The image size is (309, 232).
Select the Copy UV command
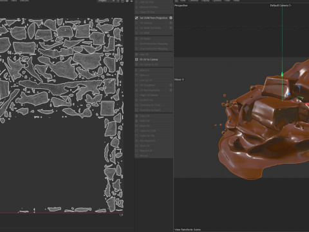[x=154, y=116]
